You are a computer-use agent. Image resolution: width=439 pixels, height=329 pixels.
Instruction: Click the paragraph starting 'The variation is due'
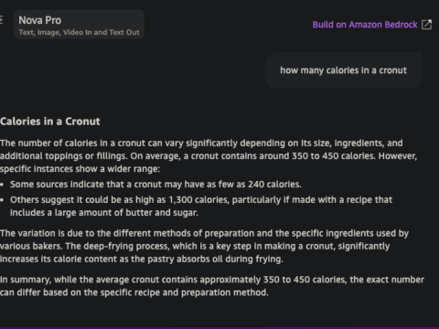pos(204,246)
